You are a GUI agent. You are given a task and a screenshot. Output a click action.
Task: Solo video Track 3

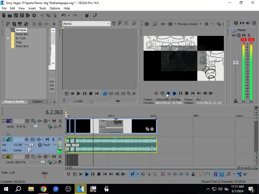coord(60,157)
